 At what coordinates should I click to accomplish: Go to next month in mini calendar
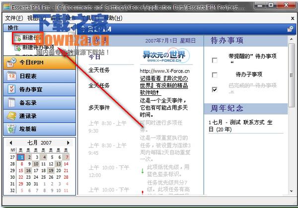(68, 142)
